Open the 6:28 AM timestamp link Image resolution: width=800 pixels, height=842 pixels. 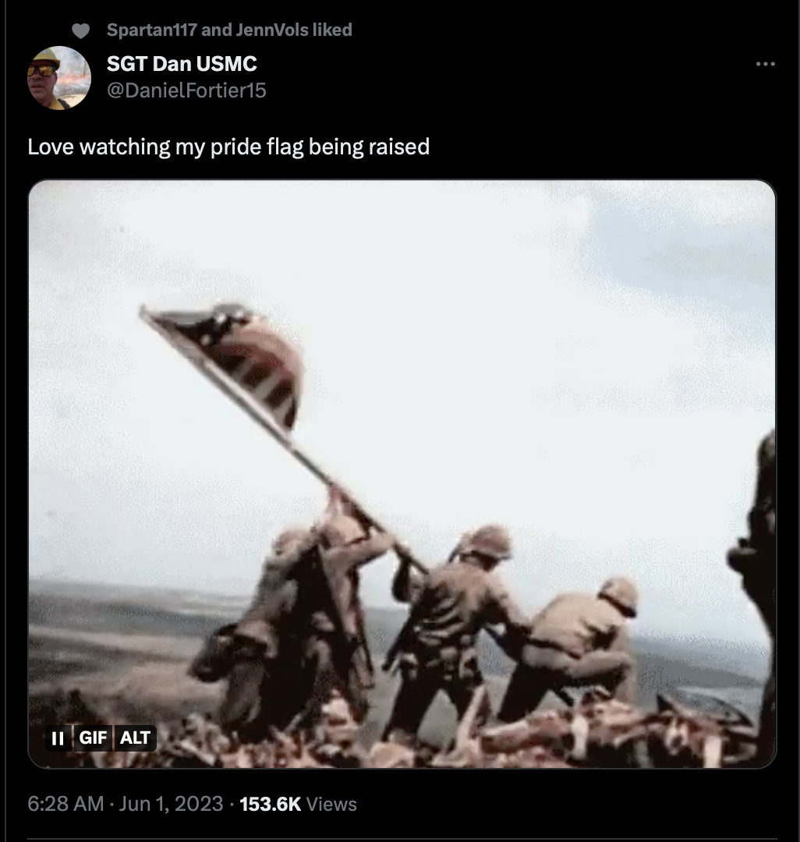tap(65, 804)
